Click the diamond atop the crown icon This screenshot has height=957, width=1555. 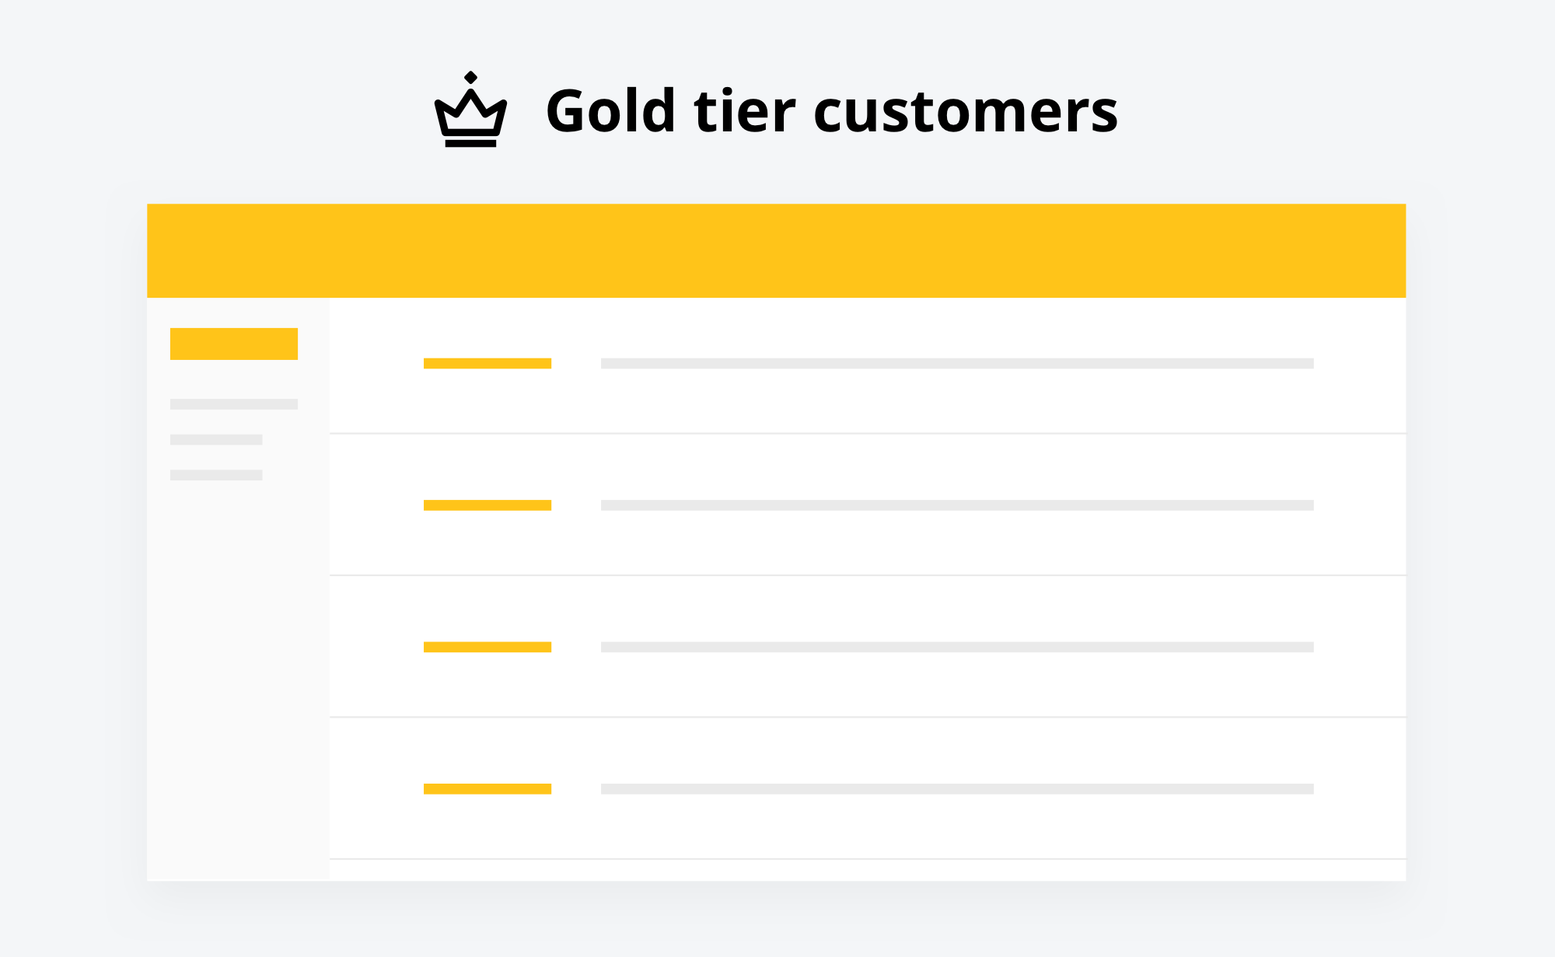click(x=470, y=77)
